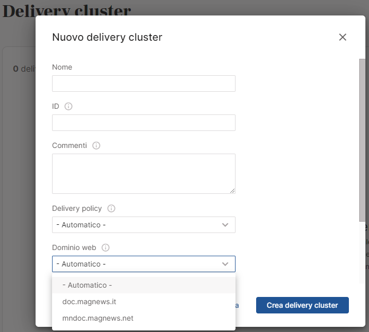Select the Commenti text area
This screenshot has width=369, height=332.
point(143,173)
